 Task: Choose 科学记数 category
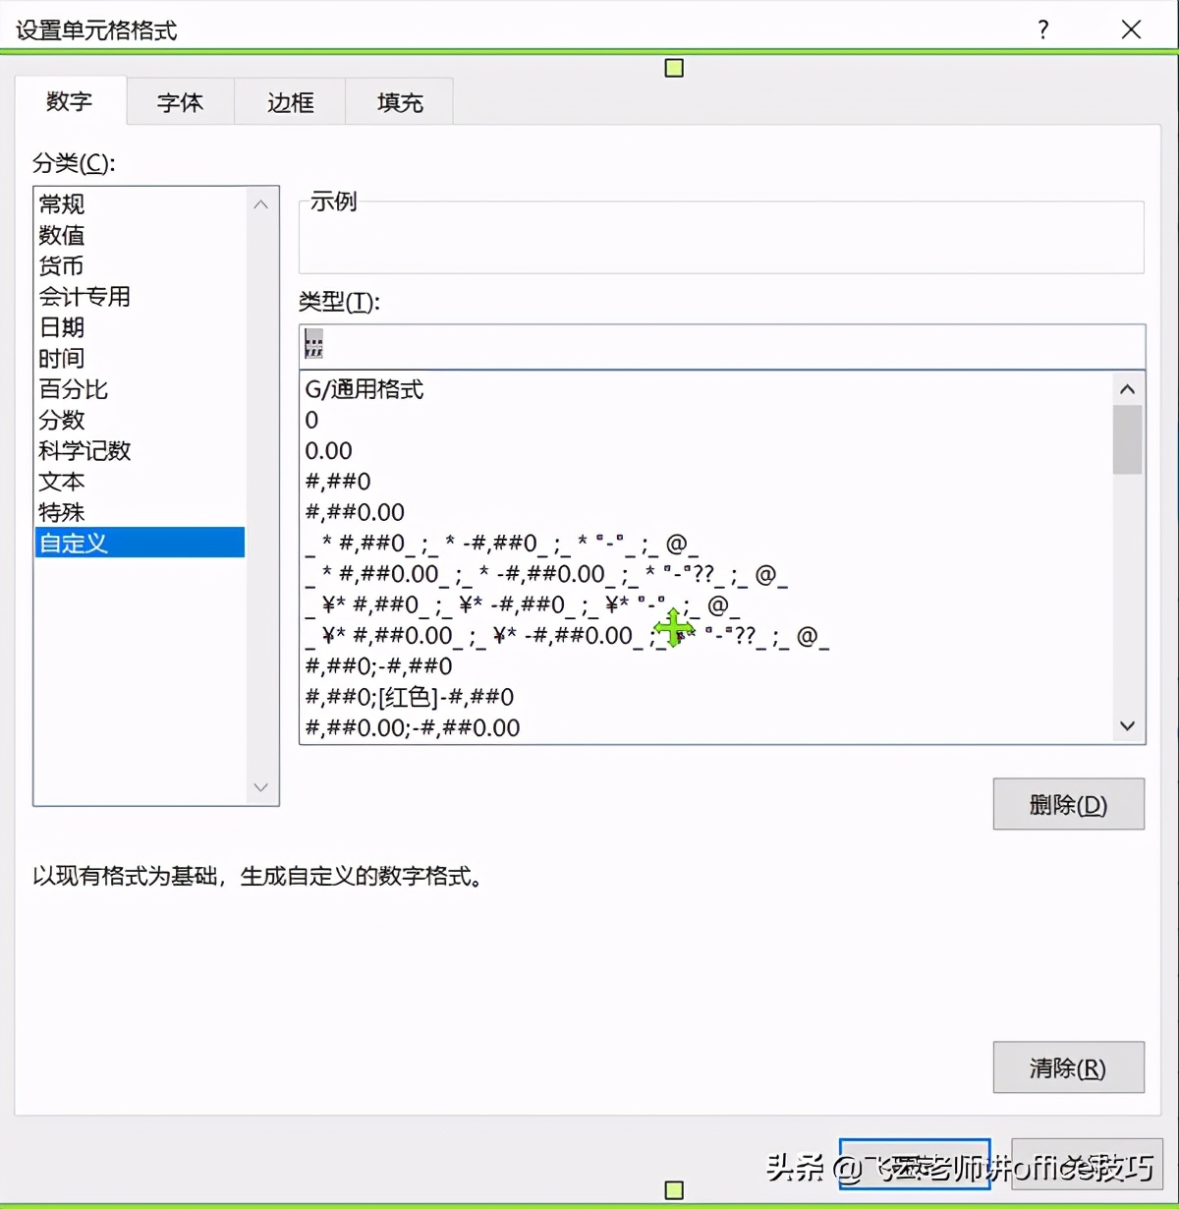click(84, 450)
